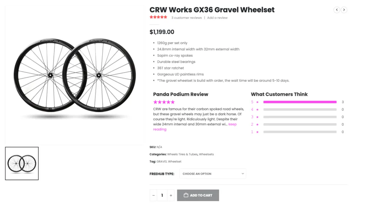366x204 pixels.
Task: Open the GRAVEL Wheelset tag
Action: tap(169, 161)
